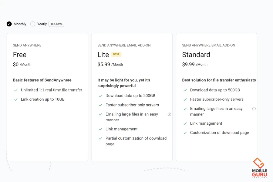Click checkmark beside Partial customization of download page
Image resolution: width=273 pixels, height=182 pixels.
point(100,138)
